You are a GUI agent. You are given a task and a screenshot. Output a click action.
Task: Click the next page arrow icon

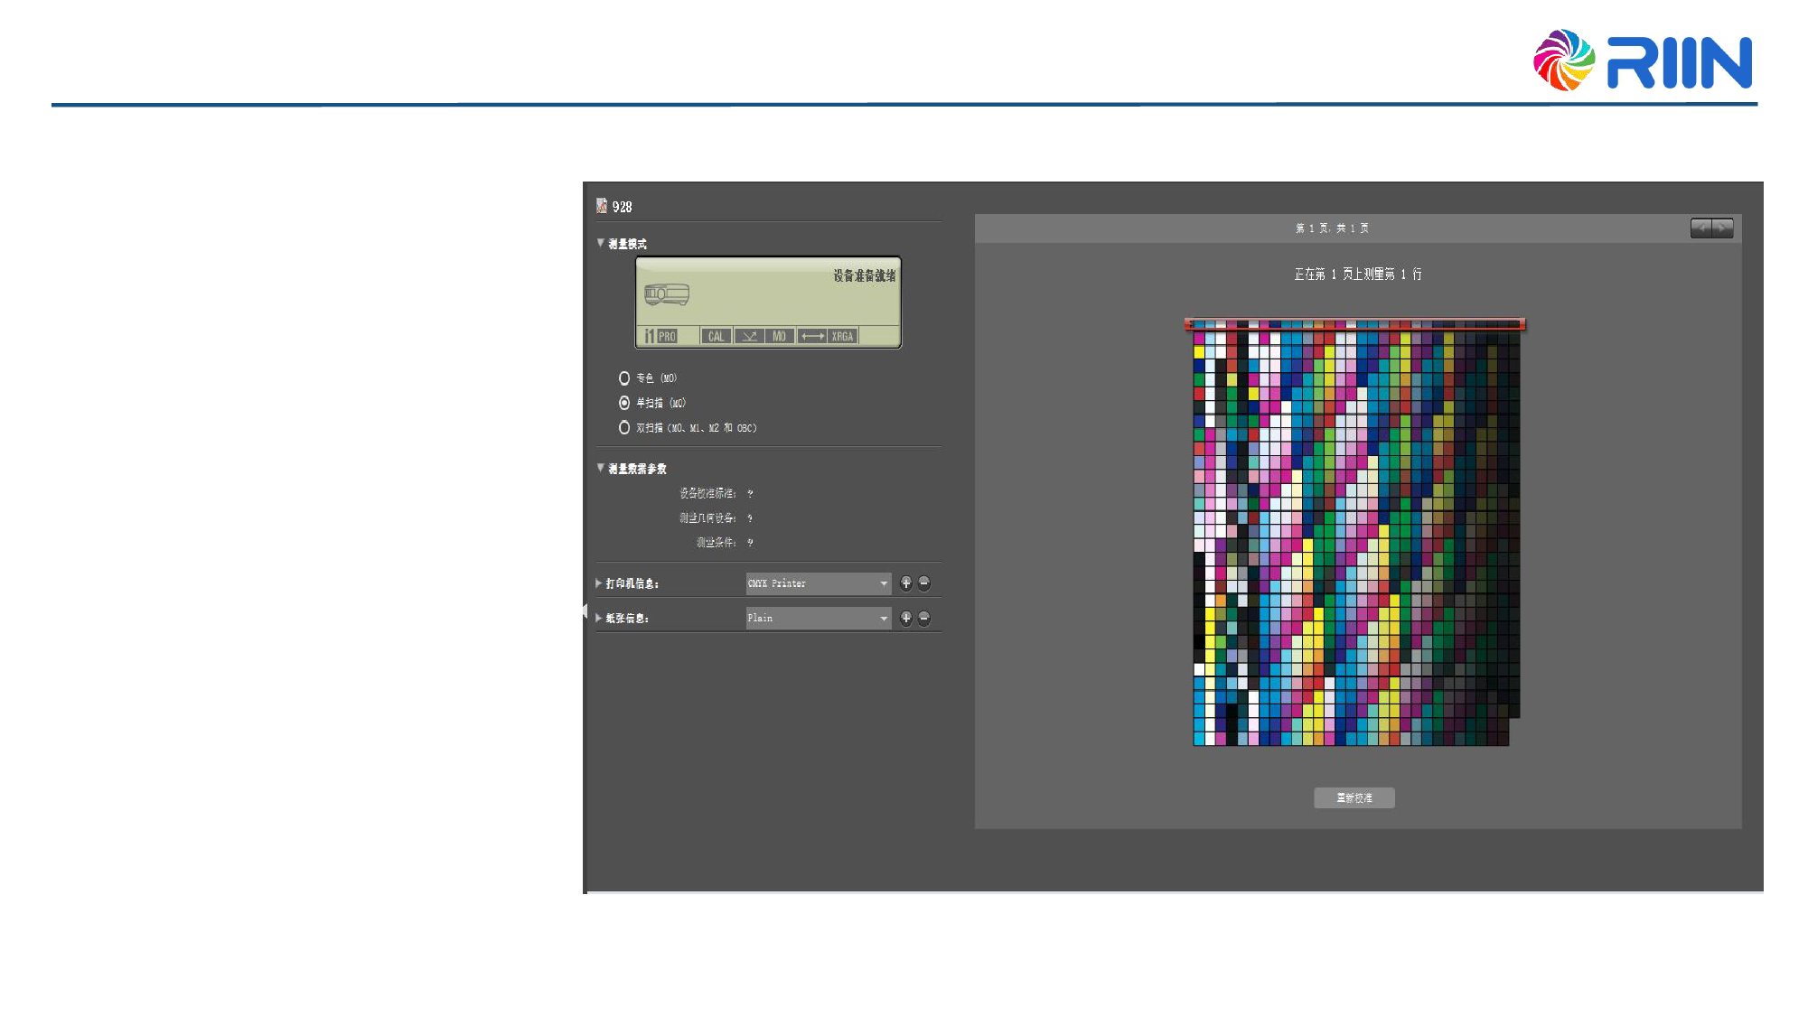click(1722, 228)
